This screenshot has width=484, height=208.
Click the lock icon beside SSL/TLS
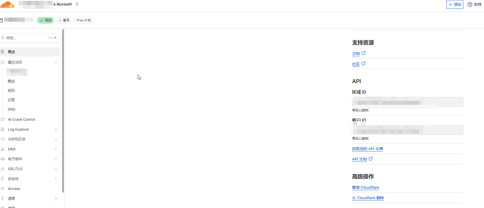pyautogui.click(x=3, y=169)
